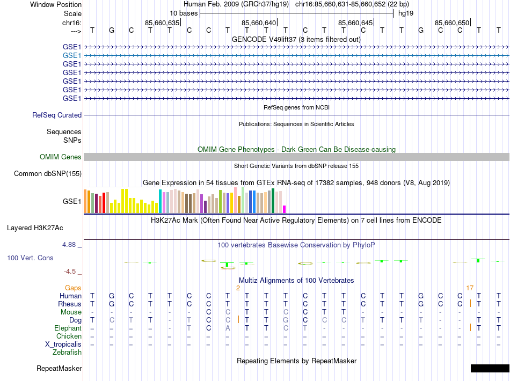The image size is (510, 381).
Task: Click the 100 Vert. Cons track label
Action: click(30, 258)
